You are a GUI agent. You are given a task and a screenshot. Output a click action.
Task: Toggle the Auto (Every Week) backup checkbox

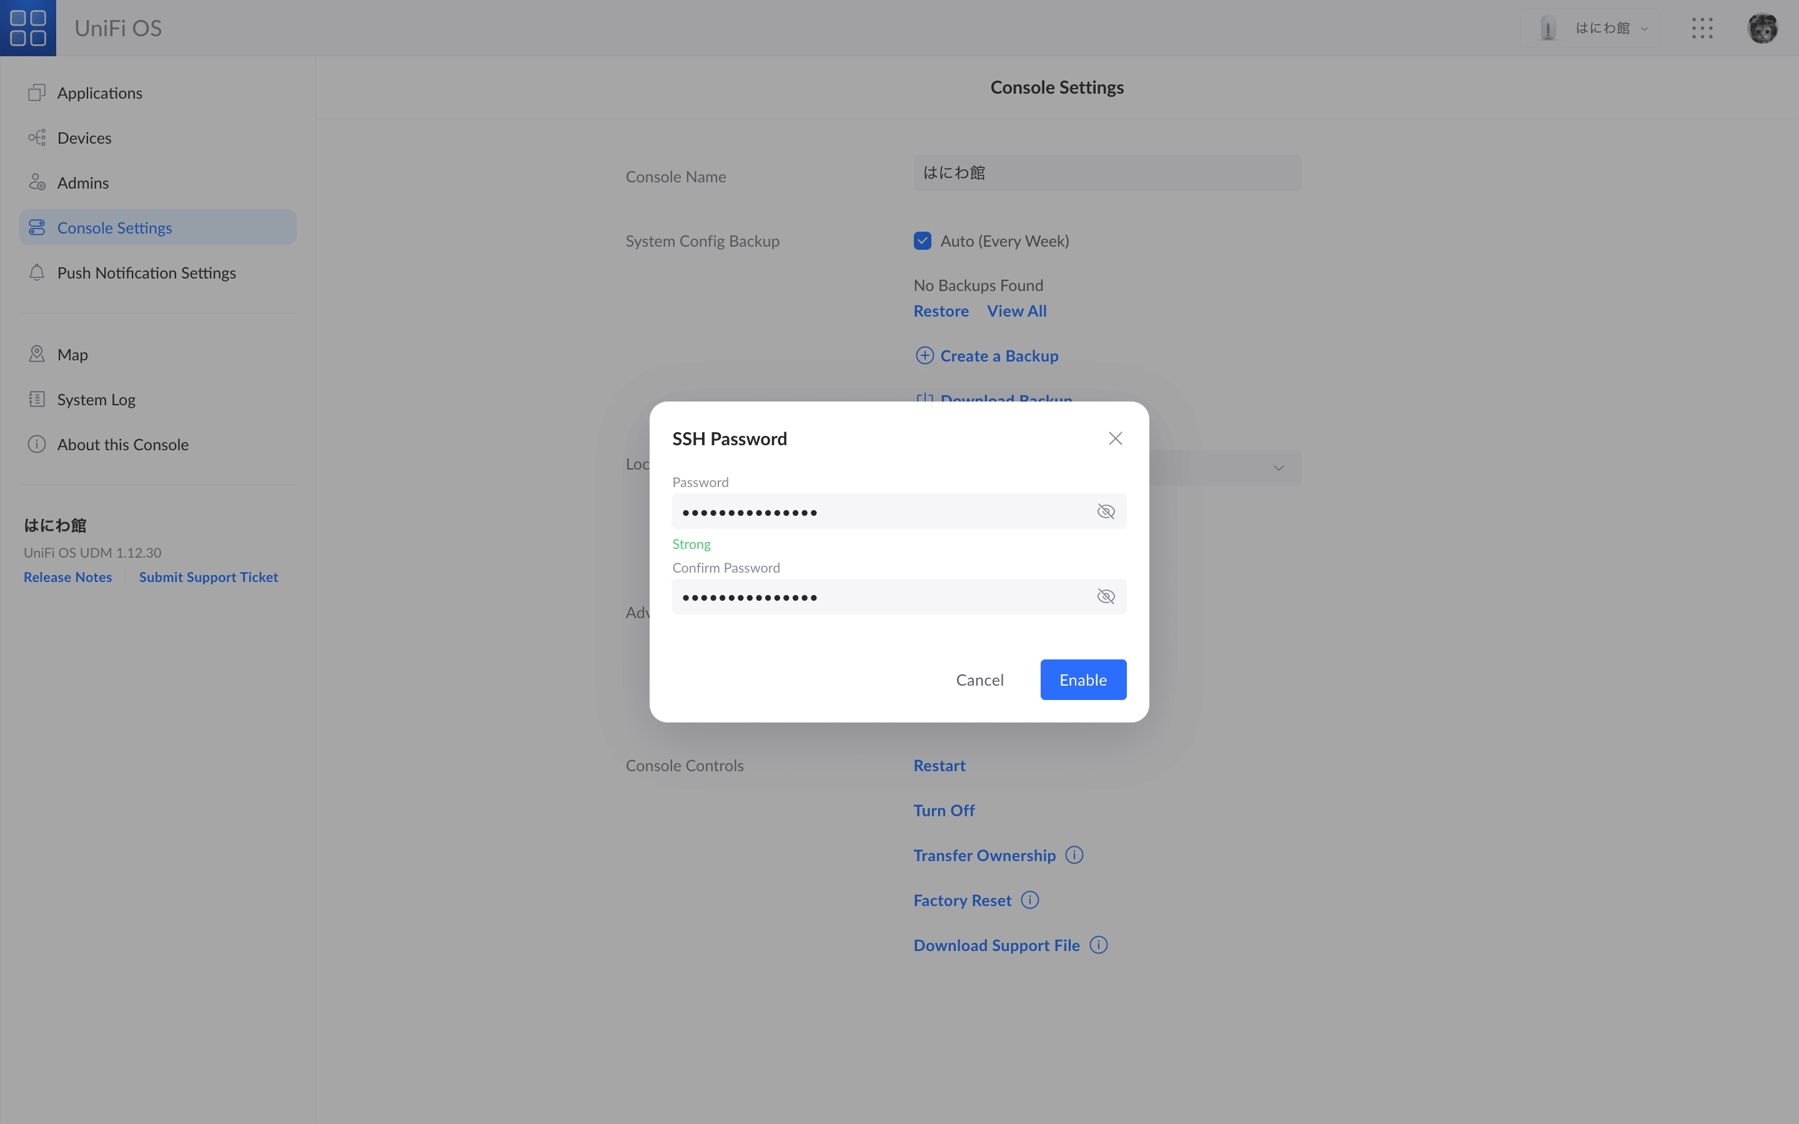pos(923,241)
